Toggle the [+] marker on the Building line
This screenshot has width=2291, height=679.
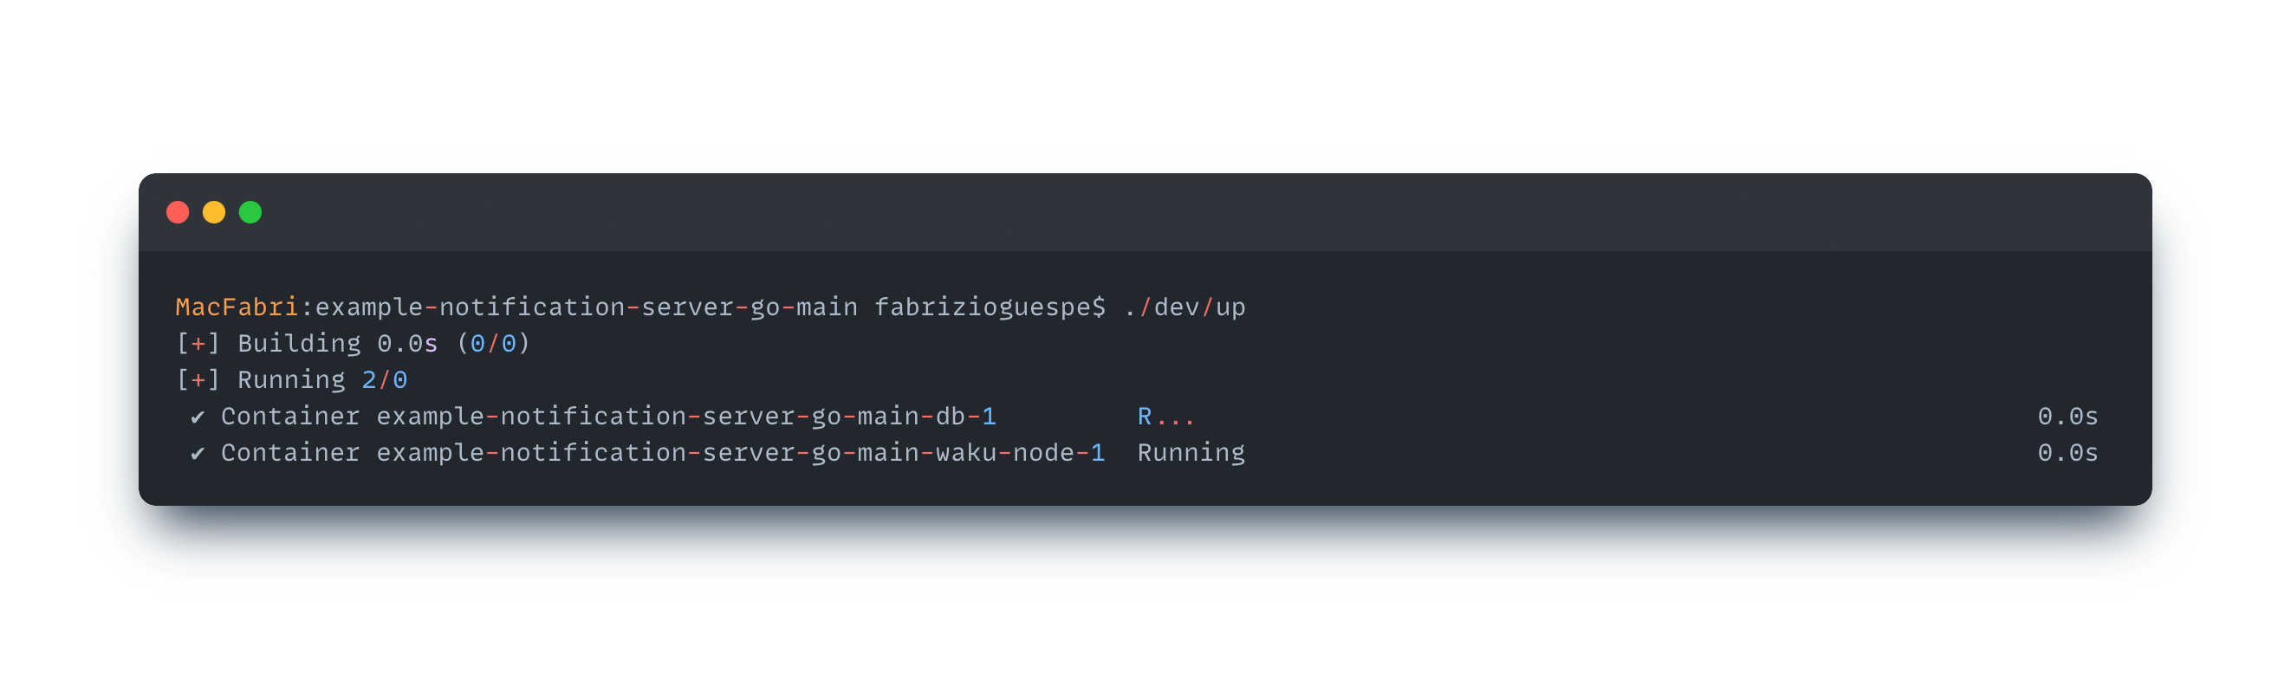pos(198,342)
